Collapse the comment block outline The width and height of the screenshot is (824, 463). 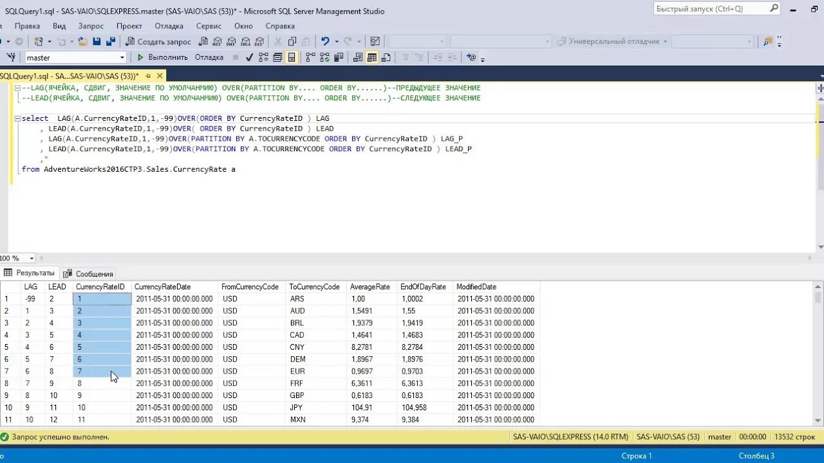pos(17,88)
